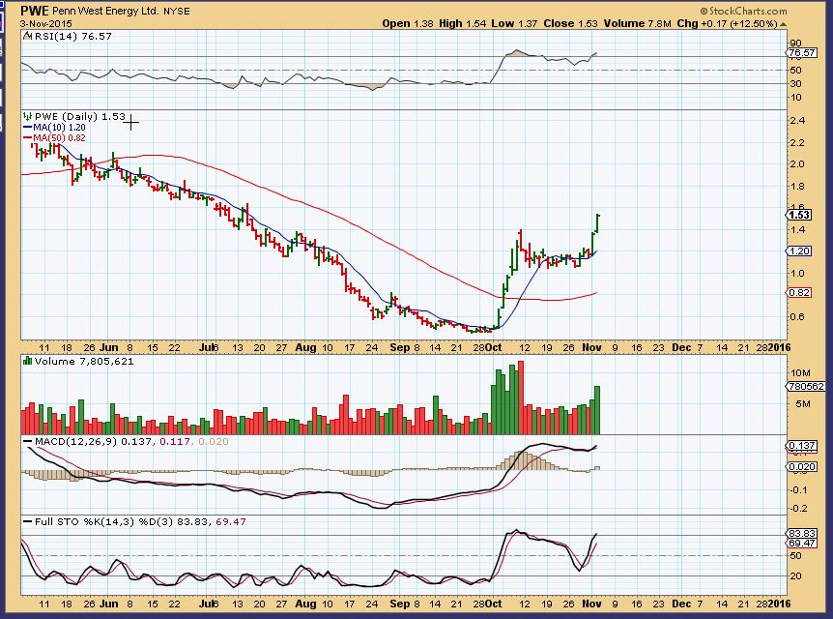Screen dimensions: 833x619
Task: Click the volume bars icon beside Volume label
Action: [x=28, y=361]
